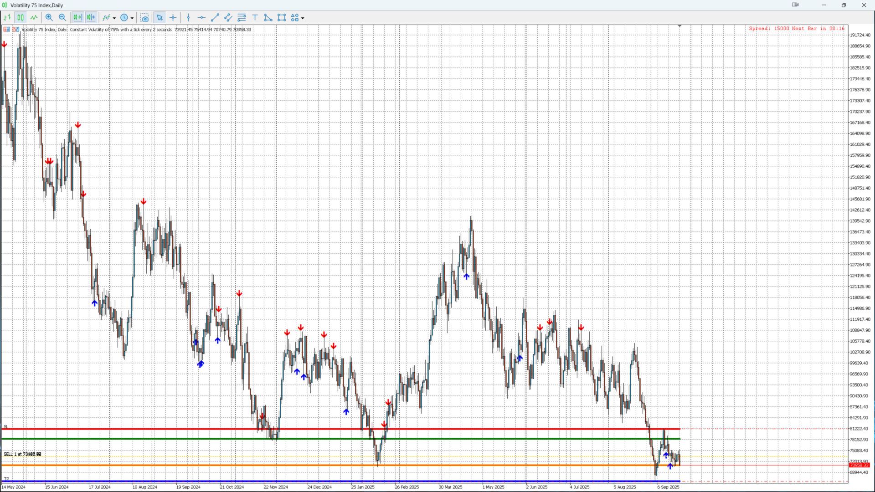This screenshot has width=875, height=492.
Task: Switch to line chart display
Action: click(34, 18)
